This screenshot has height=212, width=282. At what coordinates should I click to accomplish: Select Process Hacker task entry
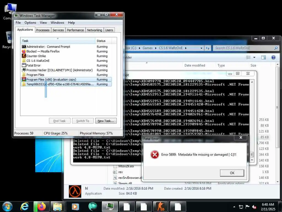pyautogui.click(x=66, y=70)
